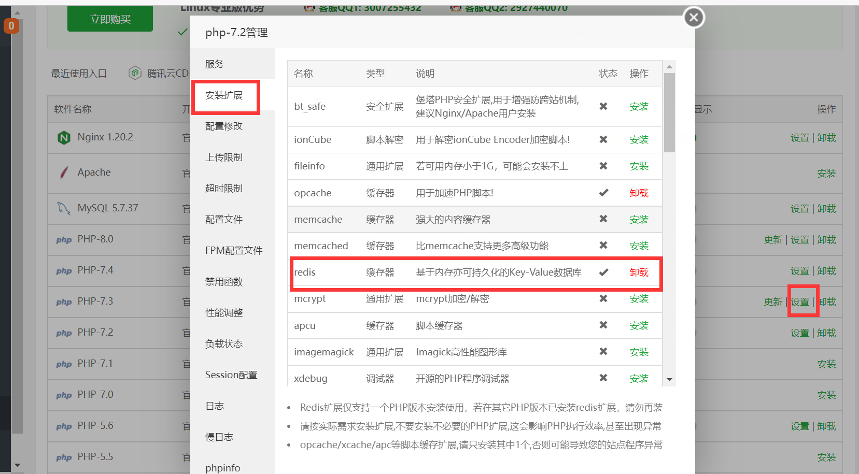Open the phpinfo section

222,467
